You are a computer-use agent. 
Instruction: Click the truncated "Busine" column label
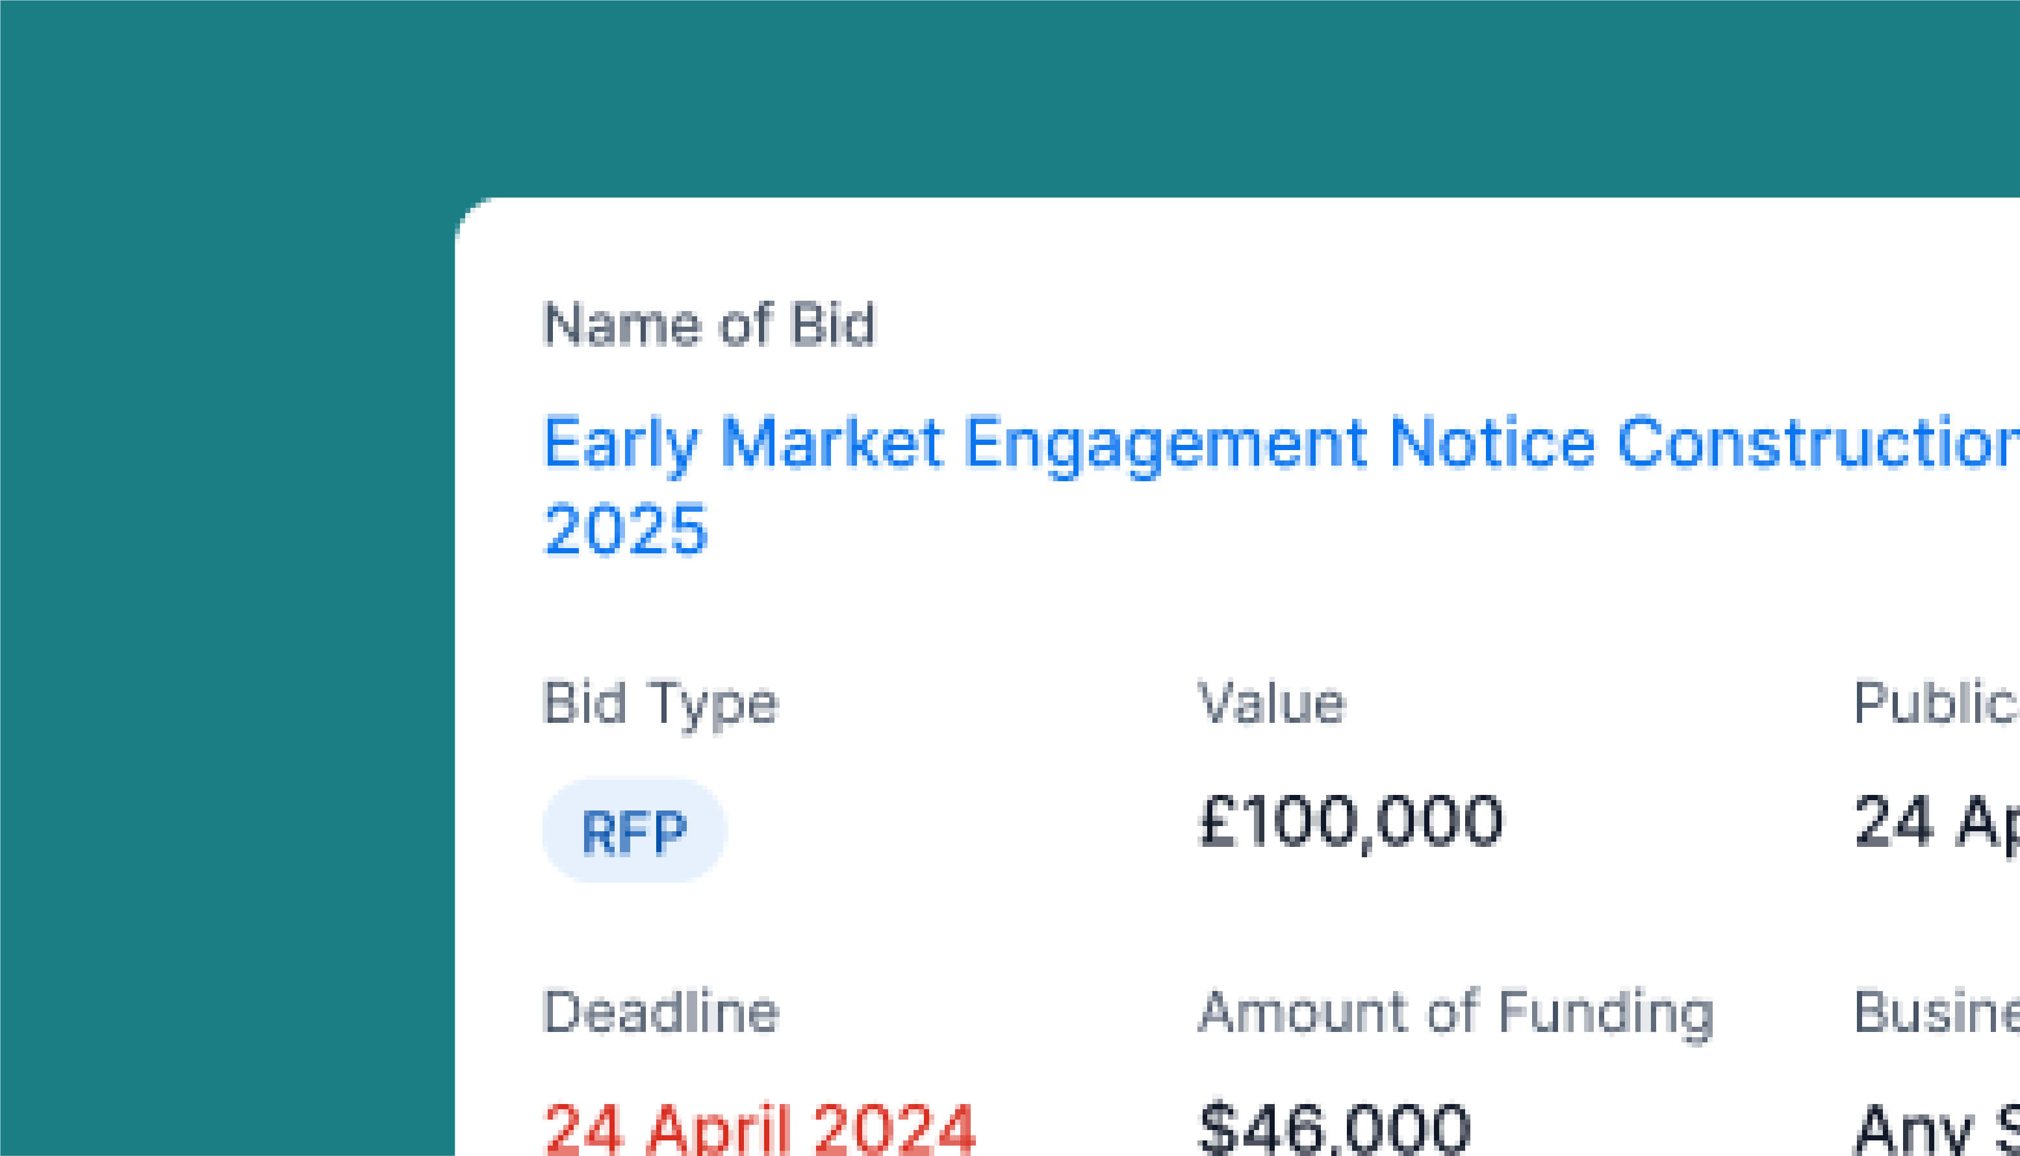(x=1935, y=1012)
